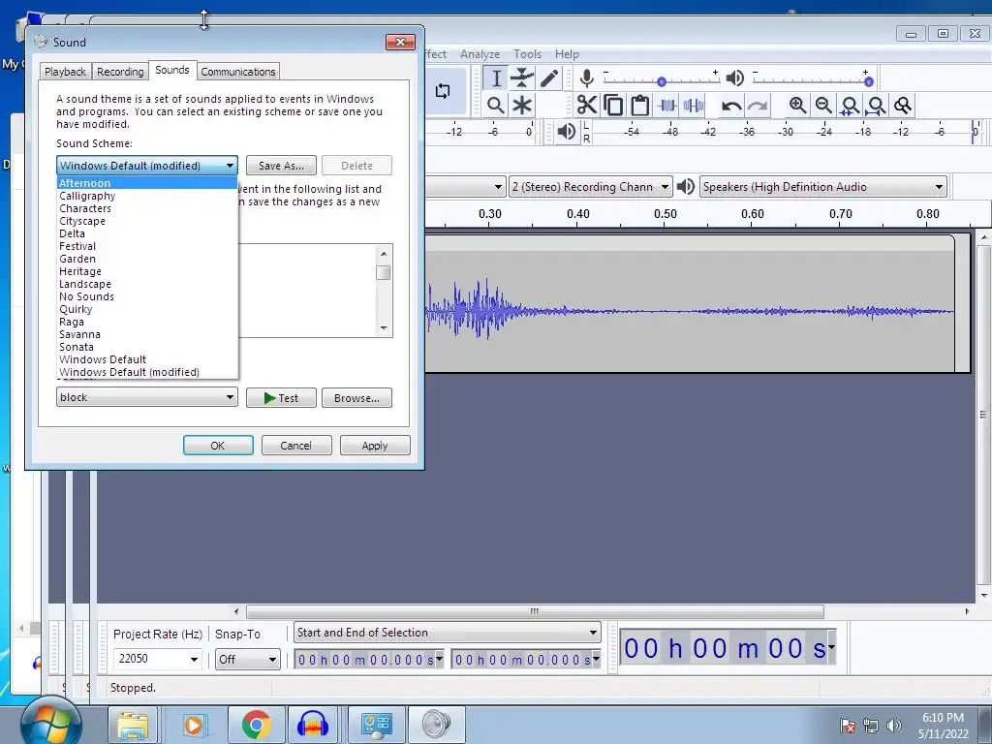992x744 pixels.
Task: Open the audio position time format arrow
Action: pyautogui.click(x=832, y=646)
